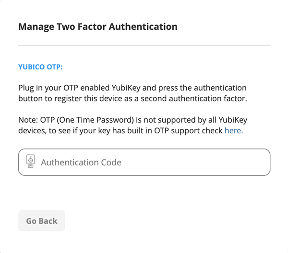This screenshot has height=253, width=288.
Task: Click the horizontal divider below the title
Action: click(x=144, y=45)
